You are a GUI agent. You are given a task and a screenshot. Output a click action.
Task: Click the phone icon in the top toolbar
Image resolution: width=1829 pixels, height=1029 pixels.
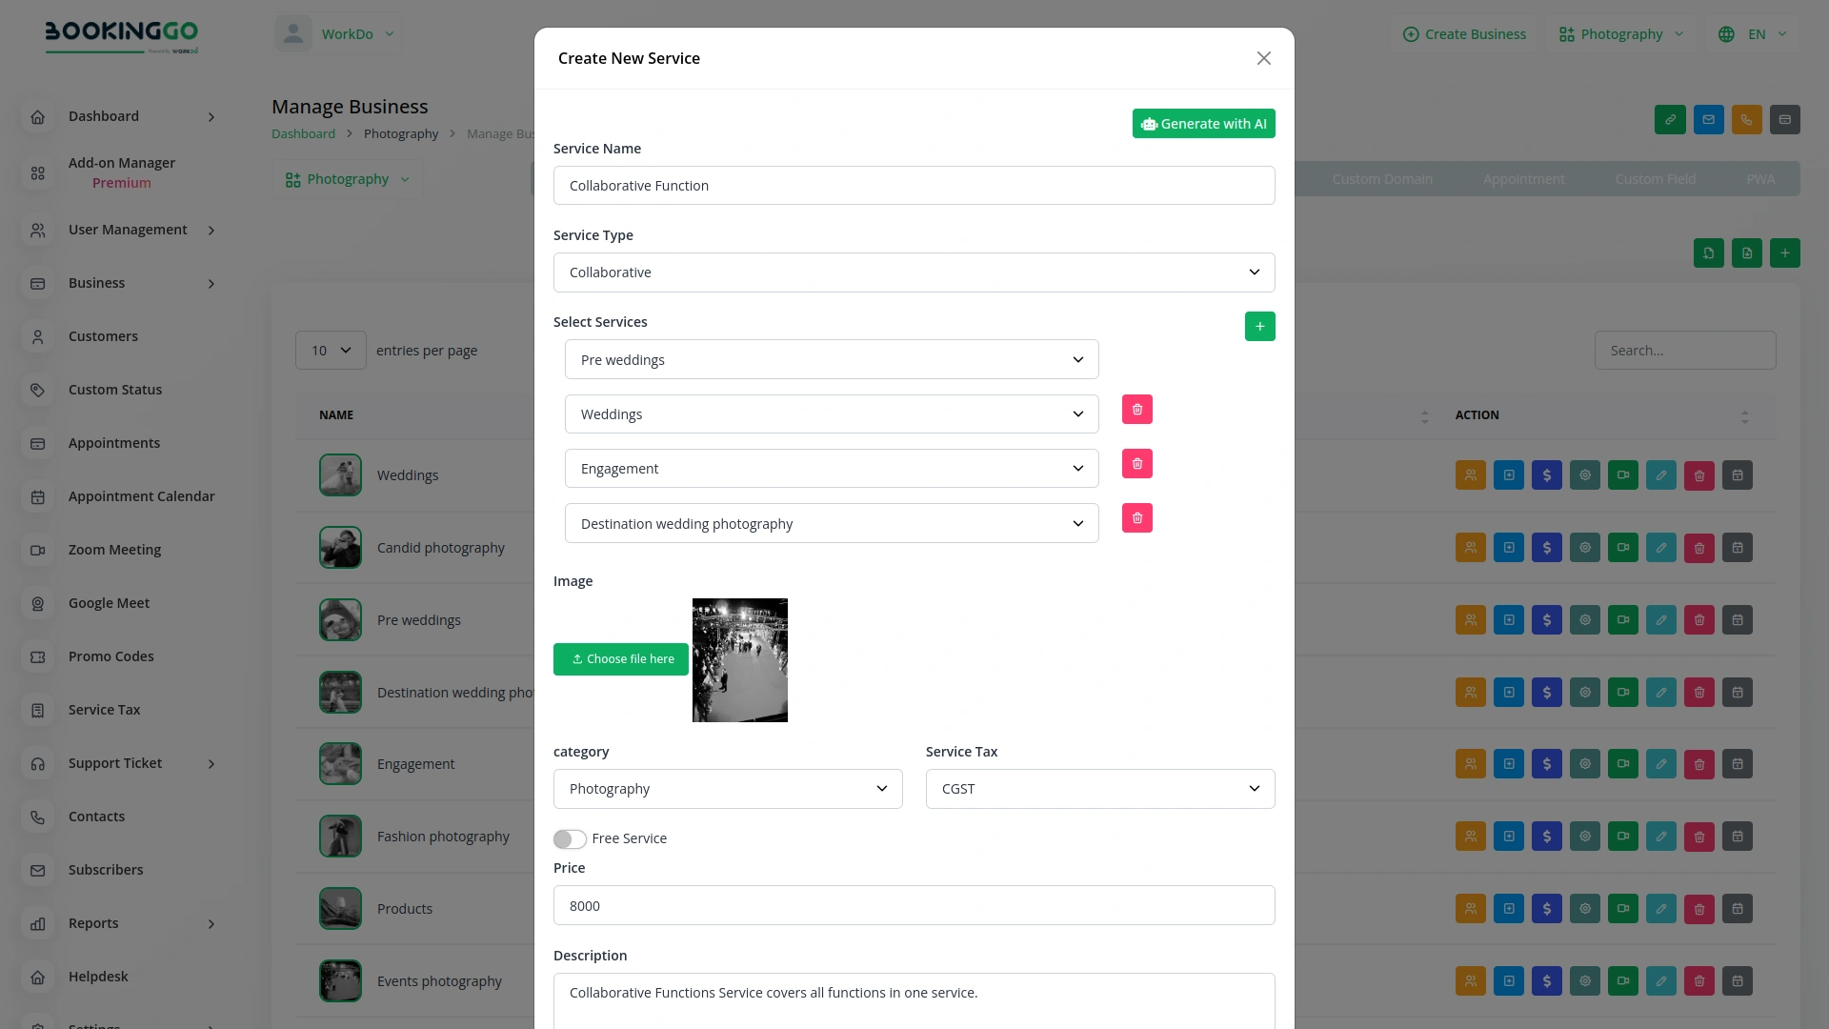click(1746, 119)
